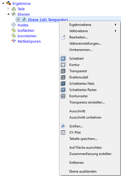The image size is (121, 176).
Task: Click the Ergebnisse root node icon
Action: (9, 3)
